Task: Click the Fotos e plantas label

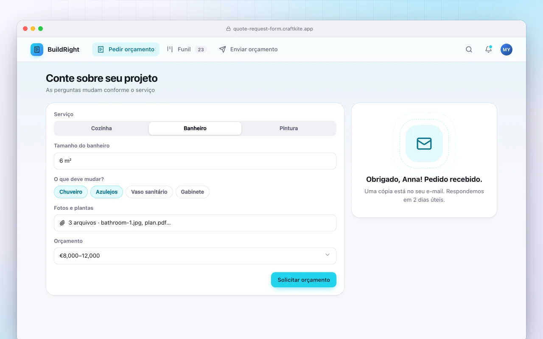Action: click(x=74, y=208)
